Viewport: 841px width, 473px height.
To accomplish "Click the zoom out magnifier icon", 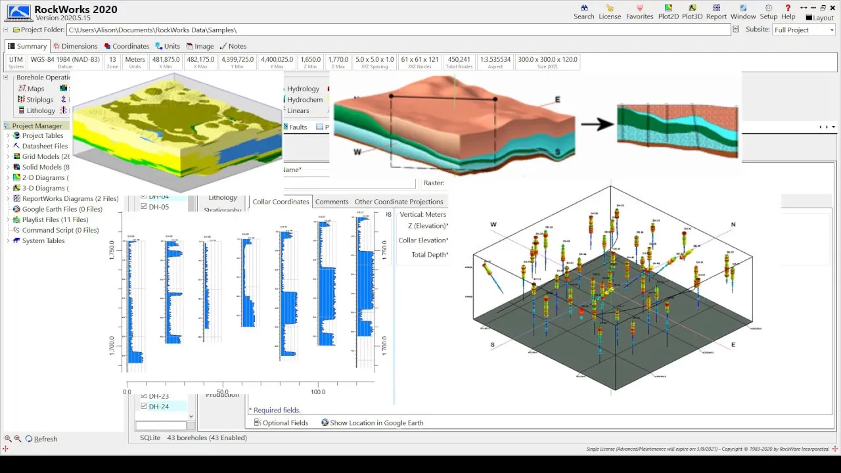I will (x=18, y=439).
